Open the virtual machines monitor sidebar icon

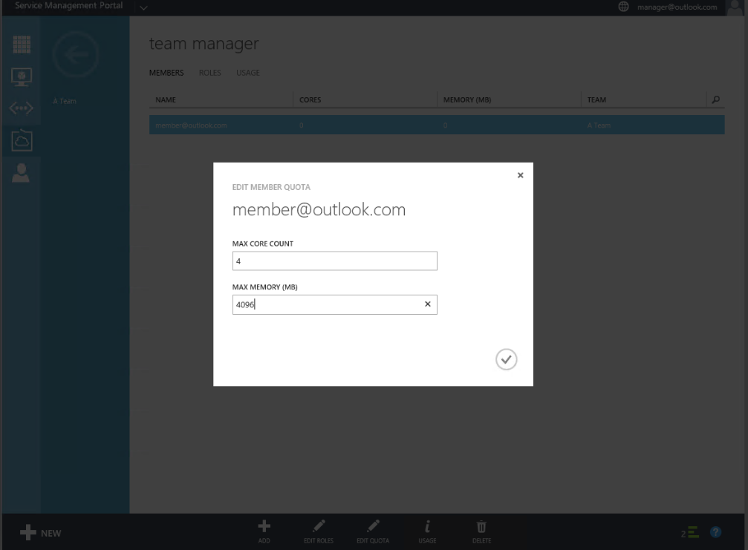pos(22,76)
